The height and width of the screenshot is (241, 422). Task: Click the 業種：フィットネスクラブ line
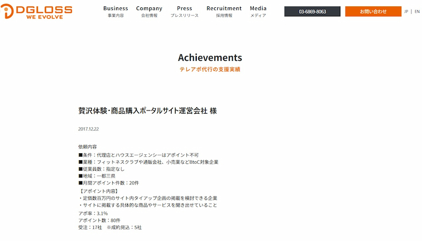tap(148, 162)
